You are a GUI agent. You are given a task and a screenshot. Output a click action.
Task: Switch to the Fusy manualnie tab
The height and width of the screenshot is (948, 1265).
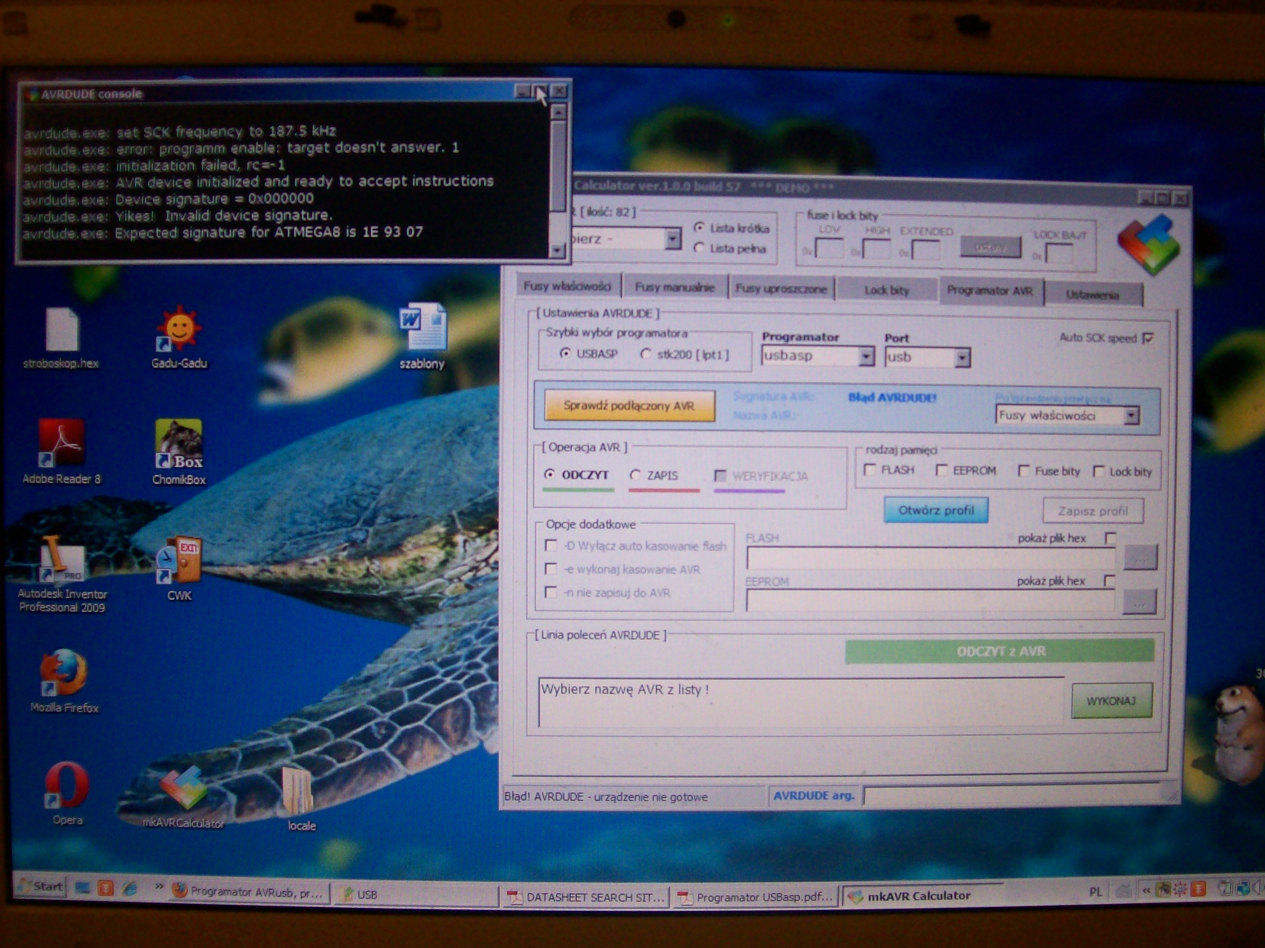(x=674, y=287)
